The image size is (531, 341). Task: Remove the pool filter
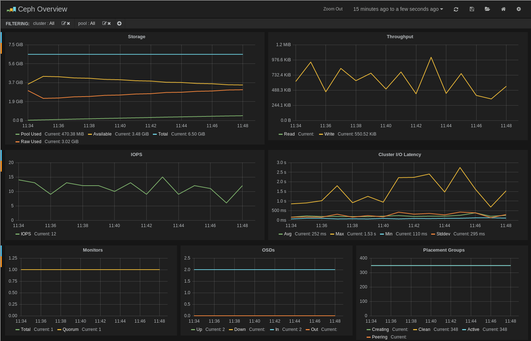[x=109, y=23]
